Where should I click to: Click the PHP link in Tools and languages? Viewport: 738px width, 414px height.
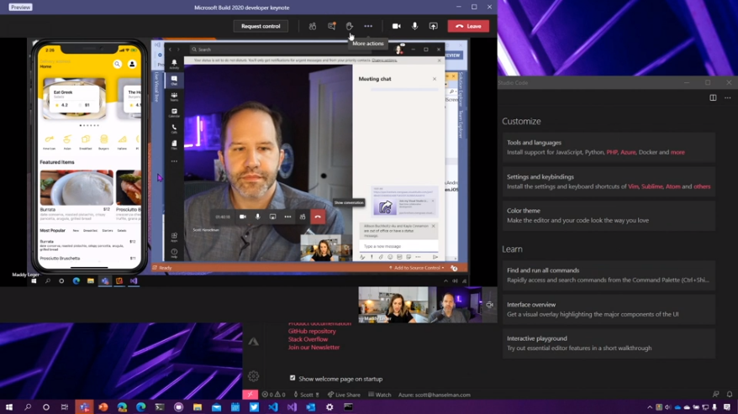pos(612,152)
